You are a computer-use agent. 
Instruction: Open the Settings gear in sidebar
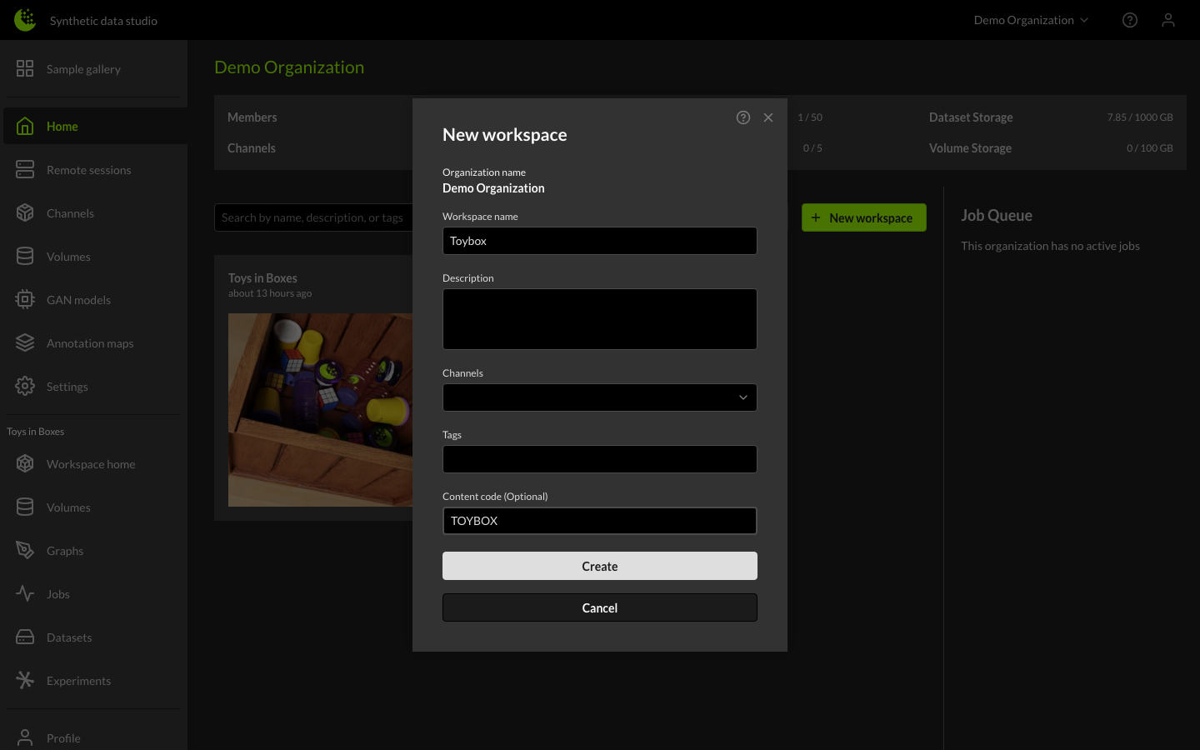pos(25,386)
